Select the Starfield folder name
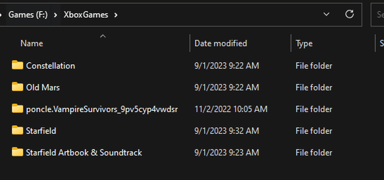The height and width of the screenshot is (180, 384). [41, 131]
